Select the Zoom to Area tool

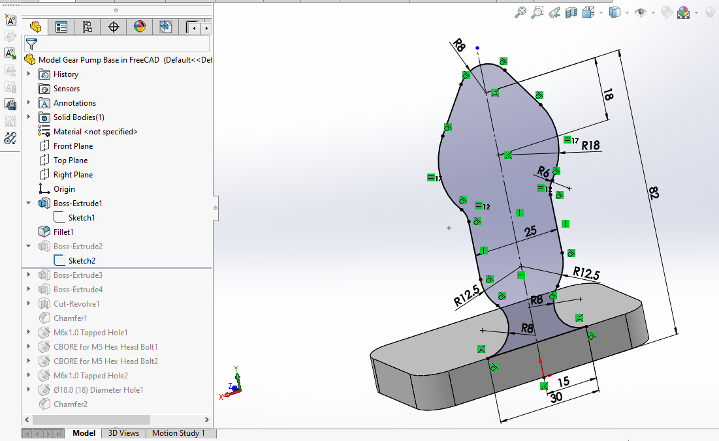(537, 12)
